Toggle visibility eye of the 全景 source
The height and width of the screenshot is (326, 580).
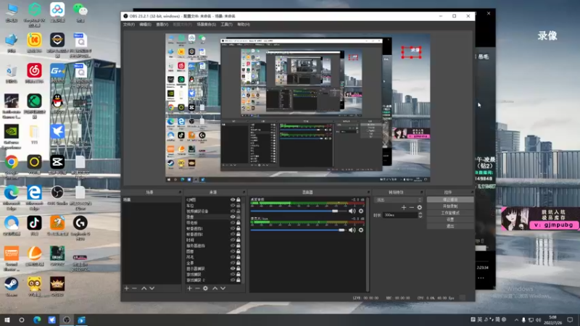click(233, 263)
